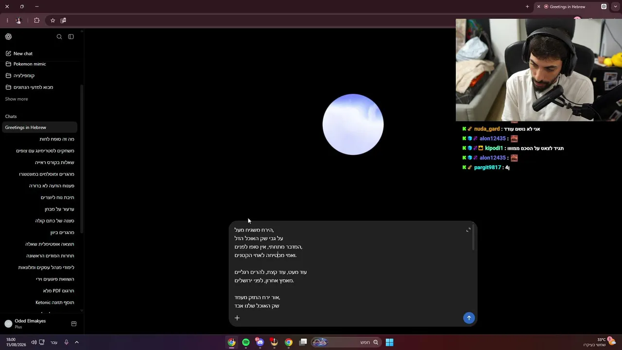Screen dimensions: 622x350
Task: Open a new browser tab
Action: pyautogui.click(x=527, y=7)
